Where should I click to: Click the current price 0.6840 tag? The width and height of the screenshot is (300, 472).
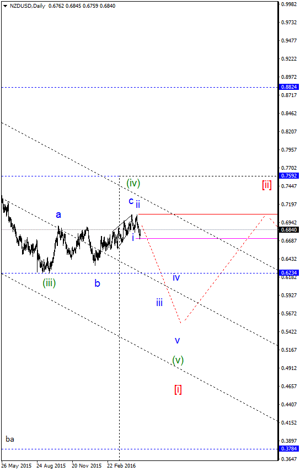[289, 230]
